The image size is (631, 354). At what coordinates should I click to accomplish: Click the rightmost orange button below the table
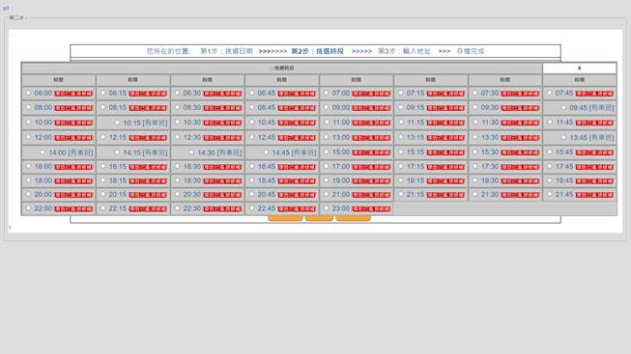[x=353, y=219]
